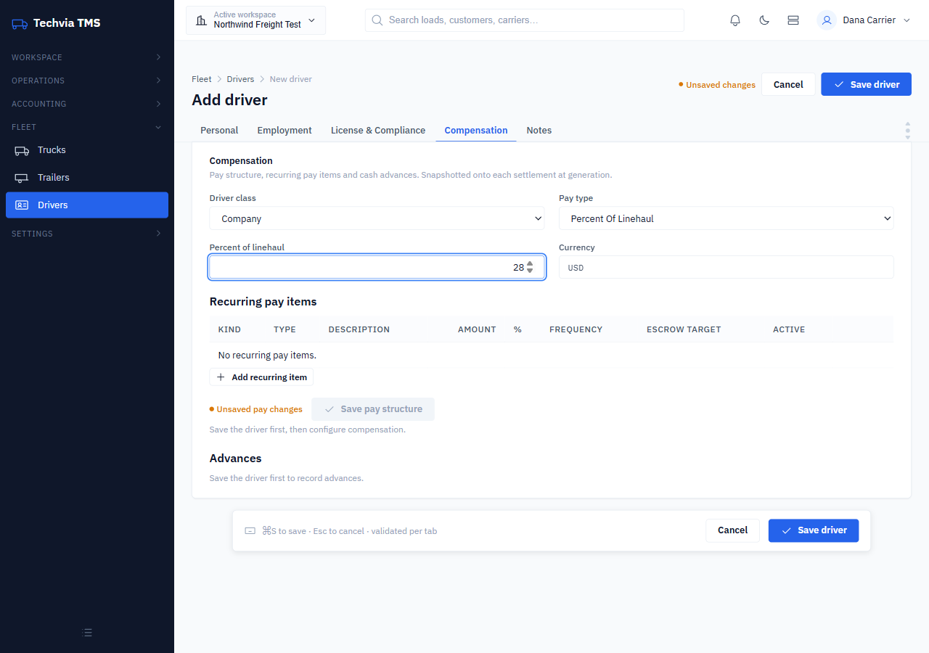The width and height of the screenshot is (929, 653).
Task: Click the Drivers ID card icon
Action: [22, 205]
